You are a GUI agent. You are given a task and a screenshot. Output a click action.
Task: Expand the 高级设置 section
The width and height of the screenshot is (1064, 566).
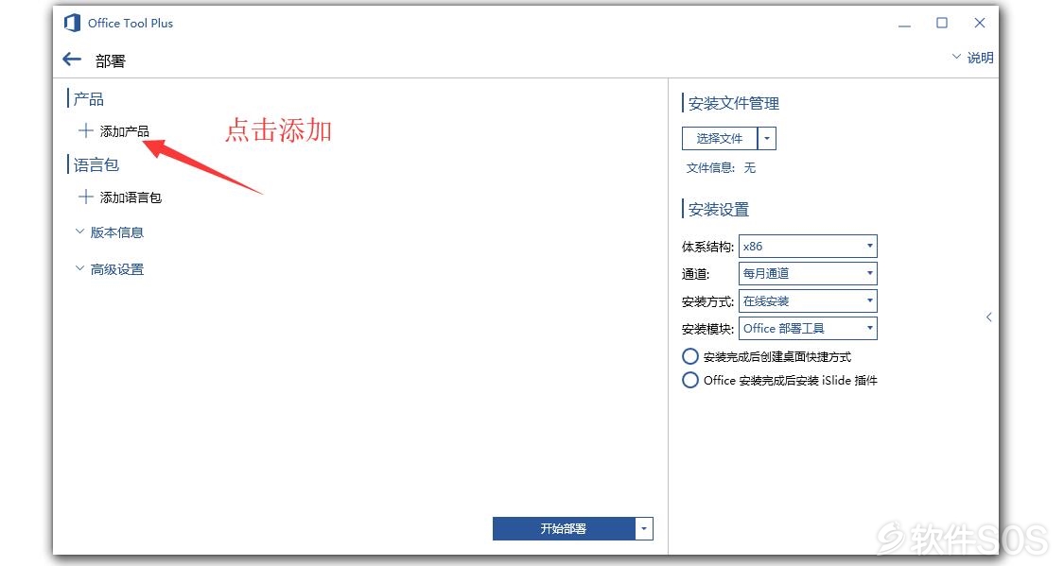[x=110, y=269]
